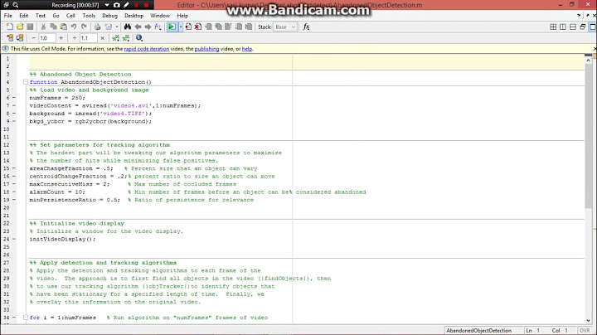This screenshot has height=335, width=597.
Task: Open the rapid code iteration link
Action: [x=147, y=49]
